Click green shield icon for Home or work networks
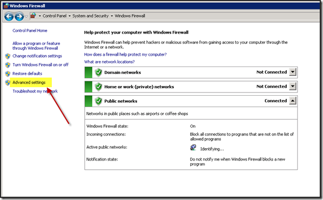 coord(98,87)
